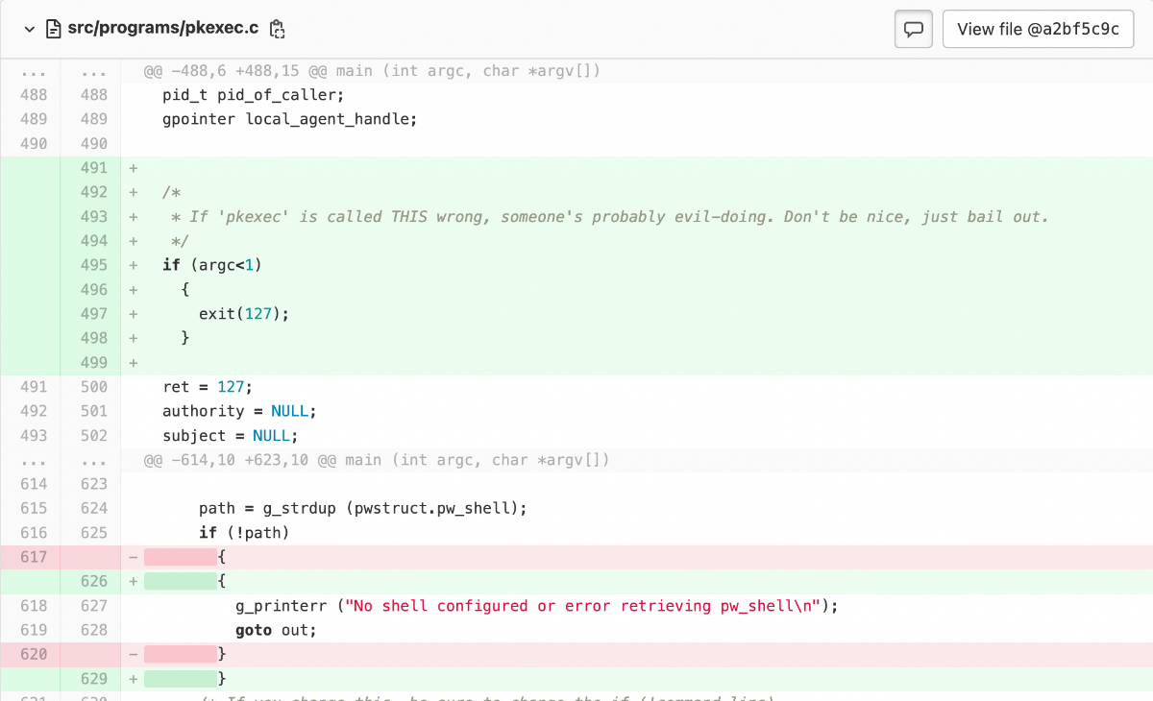1153x701 pixels.
Task: Click removed line number 617
Action: tap(34, 557)
